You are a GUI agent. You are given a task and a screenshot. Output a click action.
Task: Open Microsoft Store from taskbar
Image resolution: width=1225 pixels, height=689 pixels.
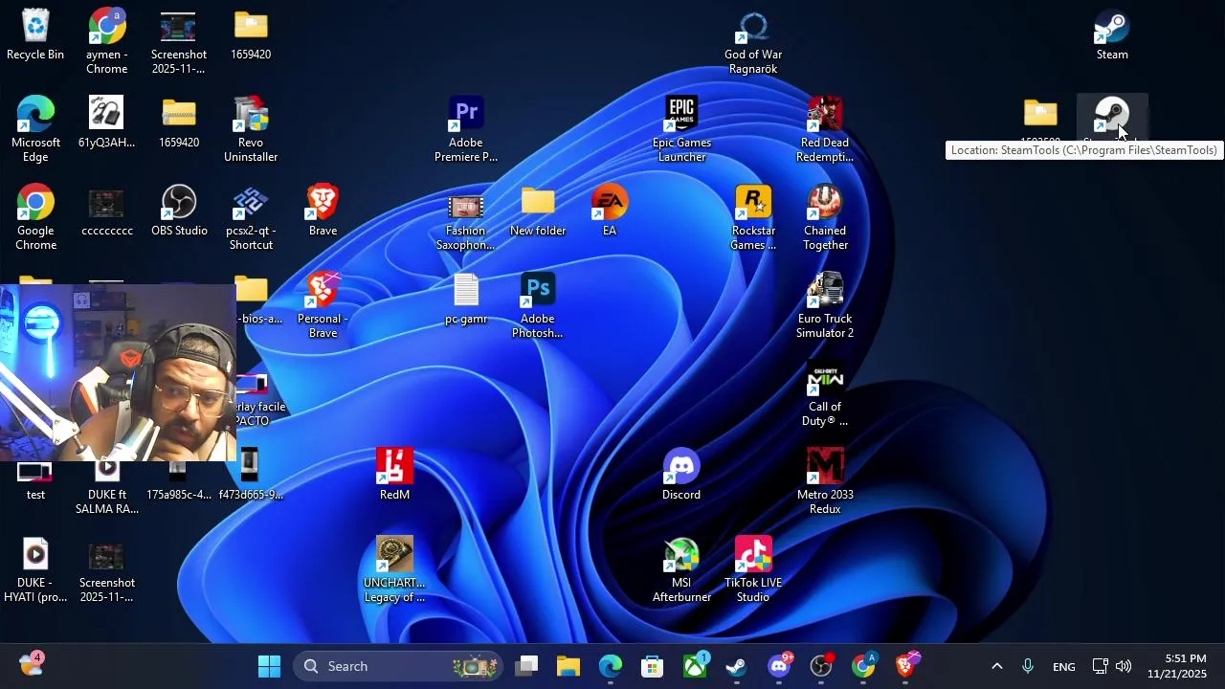click(653, 666)
